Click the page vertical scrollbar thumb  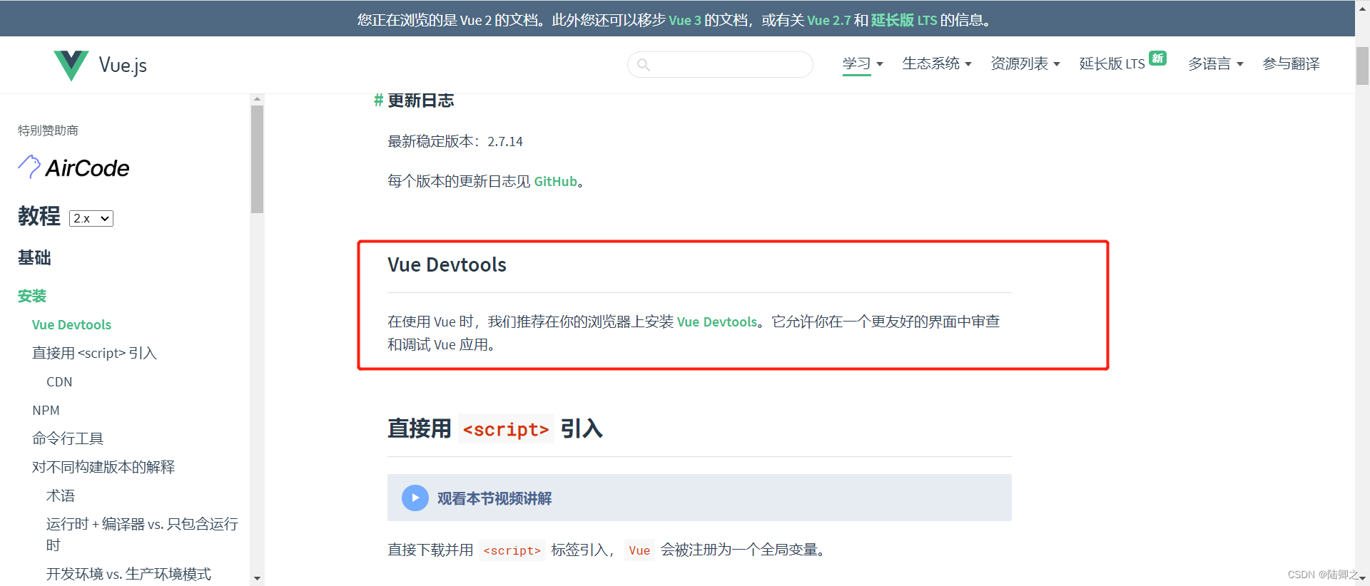1362,66
